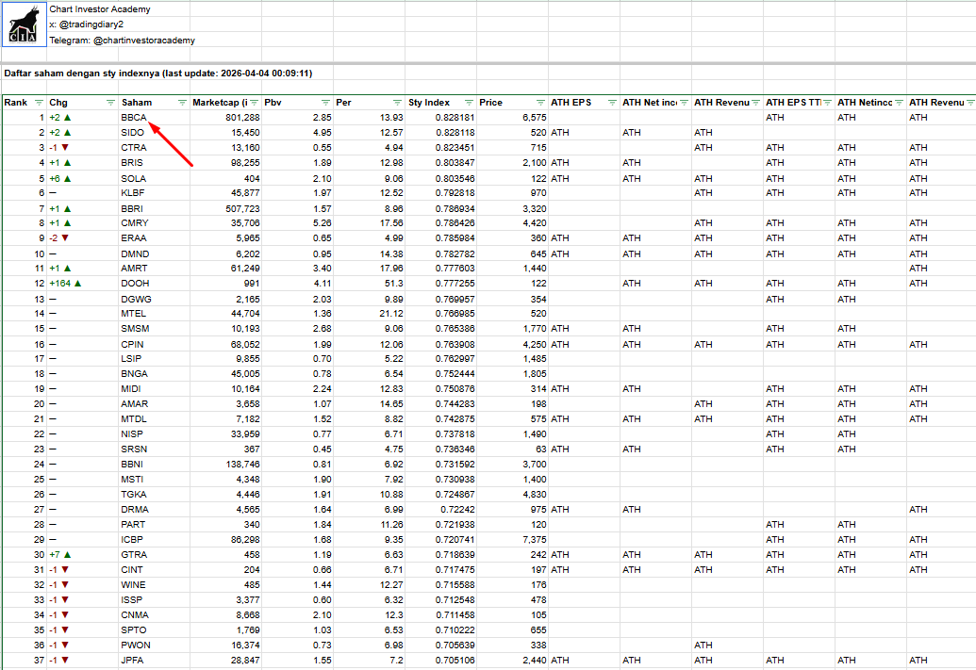Open the Price column filter dropdown
976x670 pixels.
[x=540, y=103]
